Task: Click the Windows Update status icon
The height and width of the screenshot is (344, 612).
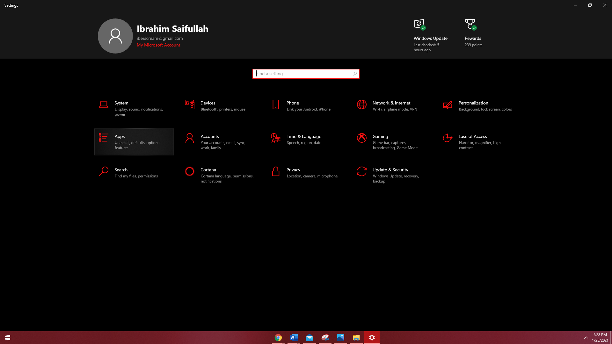Action: pos(420,25)
